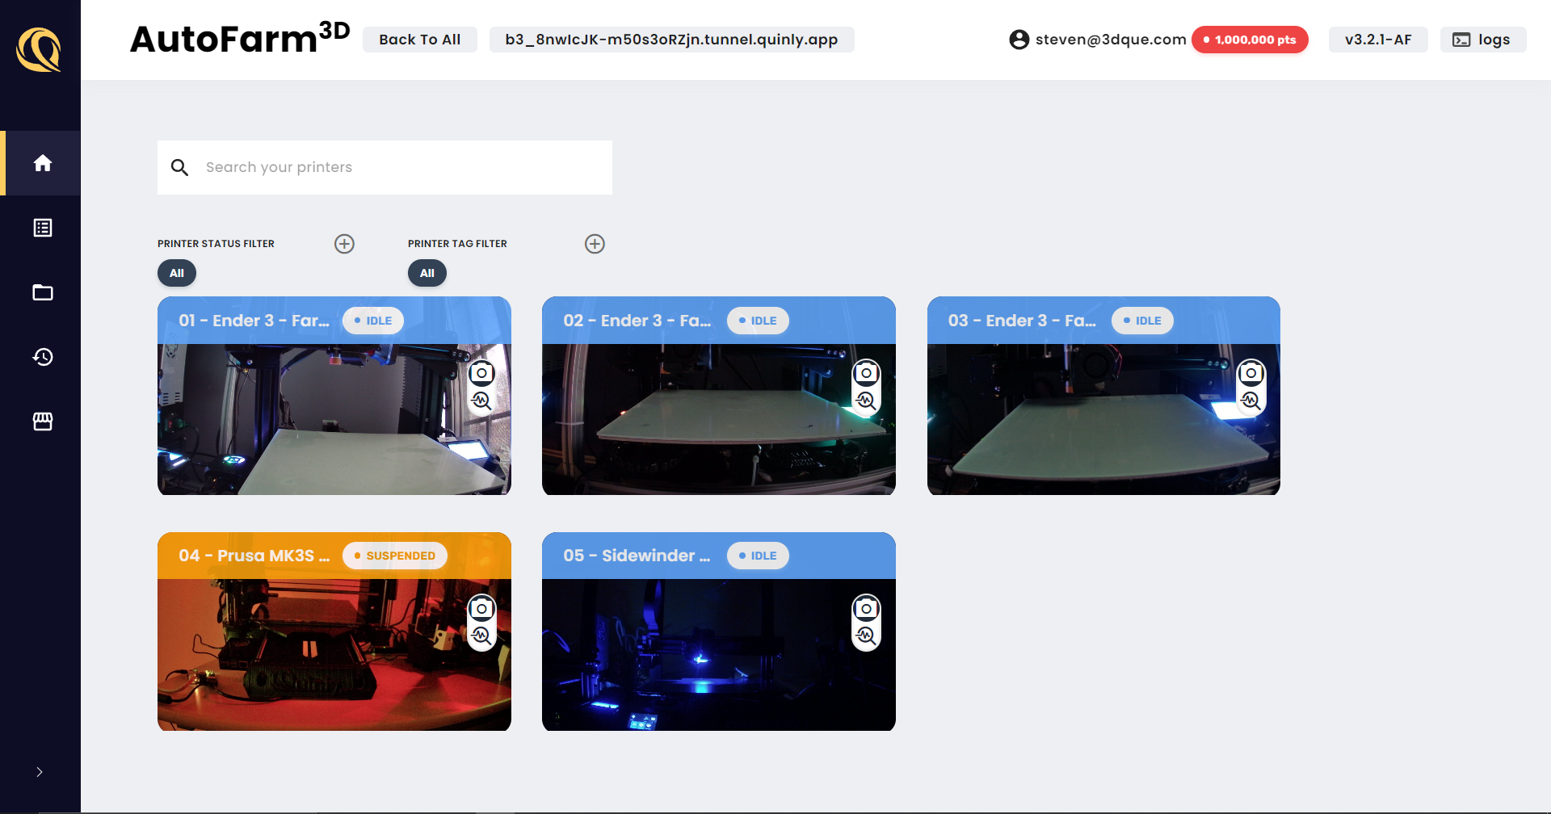Open the job queue list icon

pos(43,228)
